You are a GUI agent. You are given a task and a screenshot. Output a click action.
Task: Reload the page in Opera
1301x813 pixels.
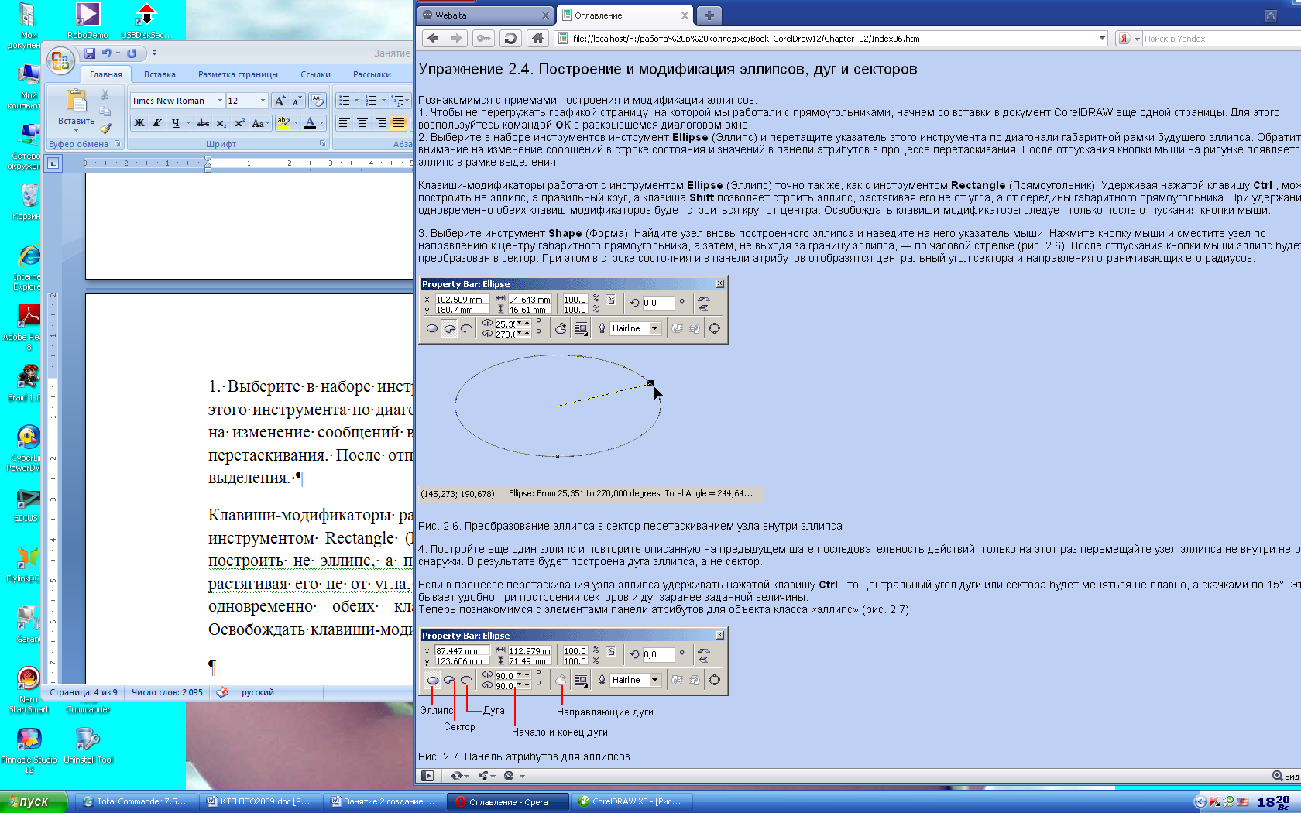tap(510, 39)
